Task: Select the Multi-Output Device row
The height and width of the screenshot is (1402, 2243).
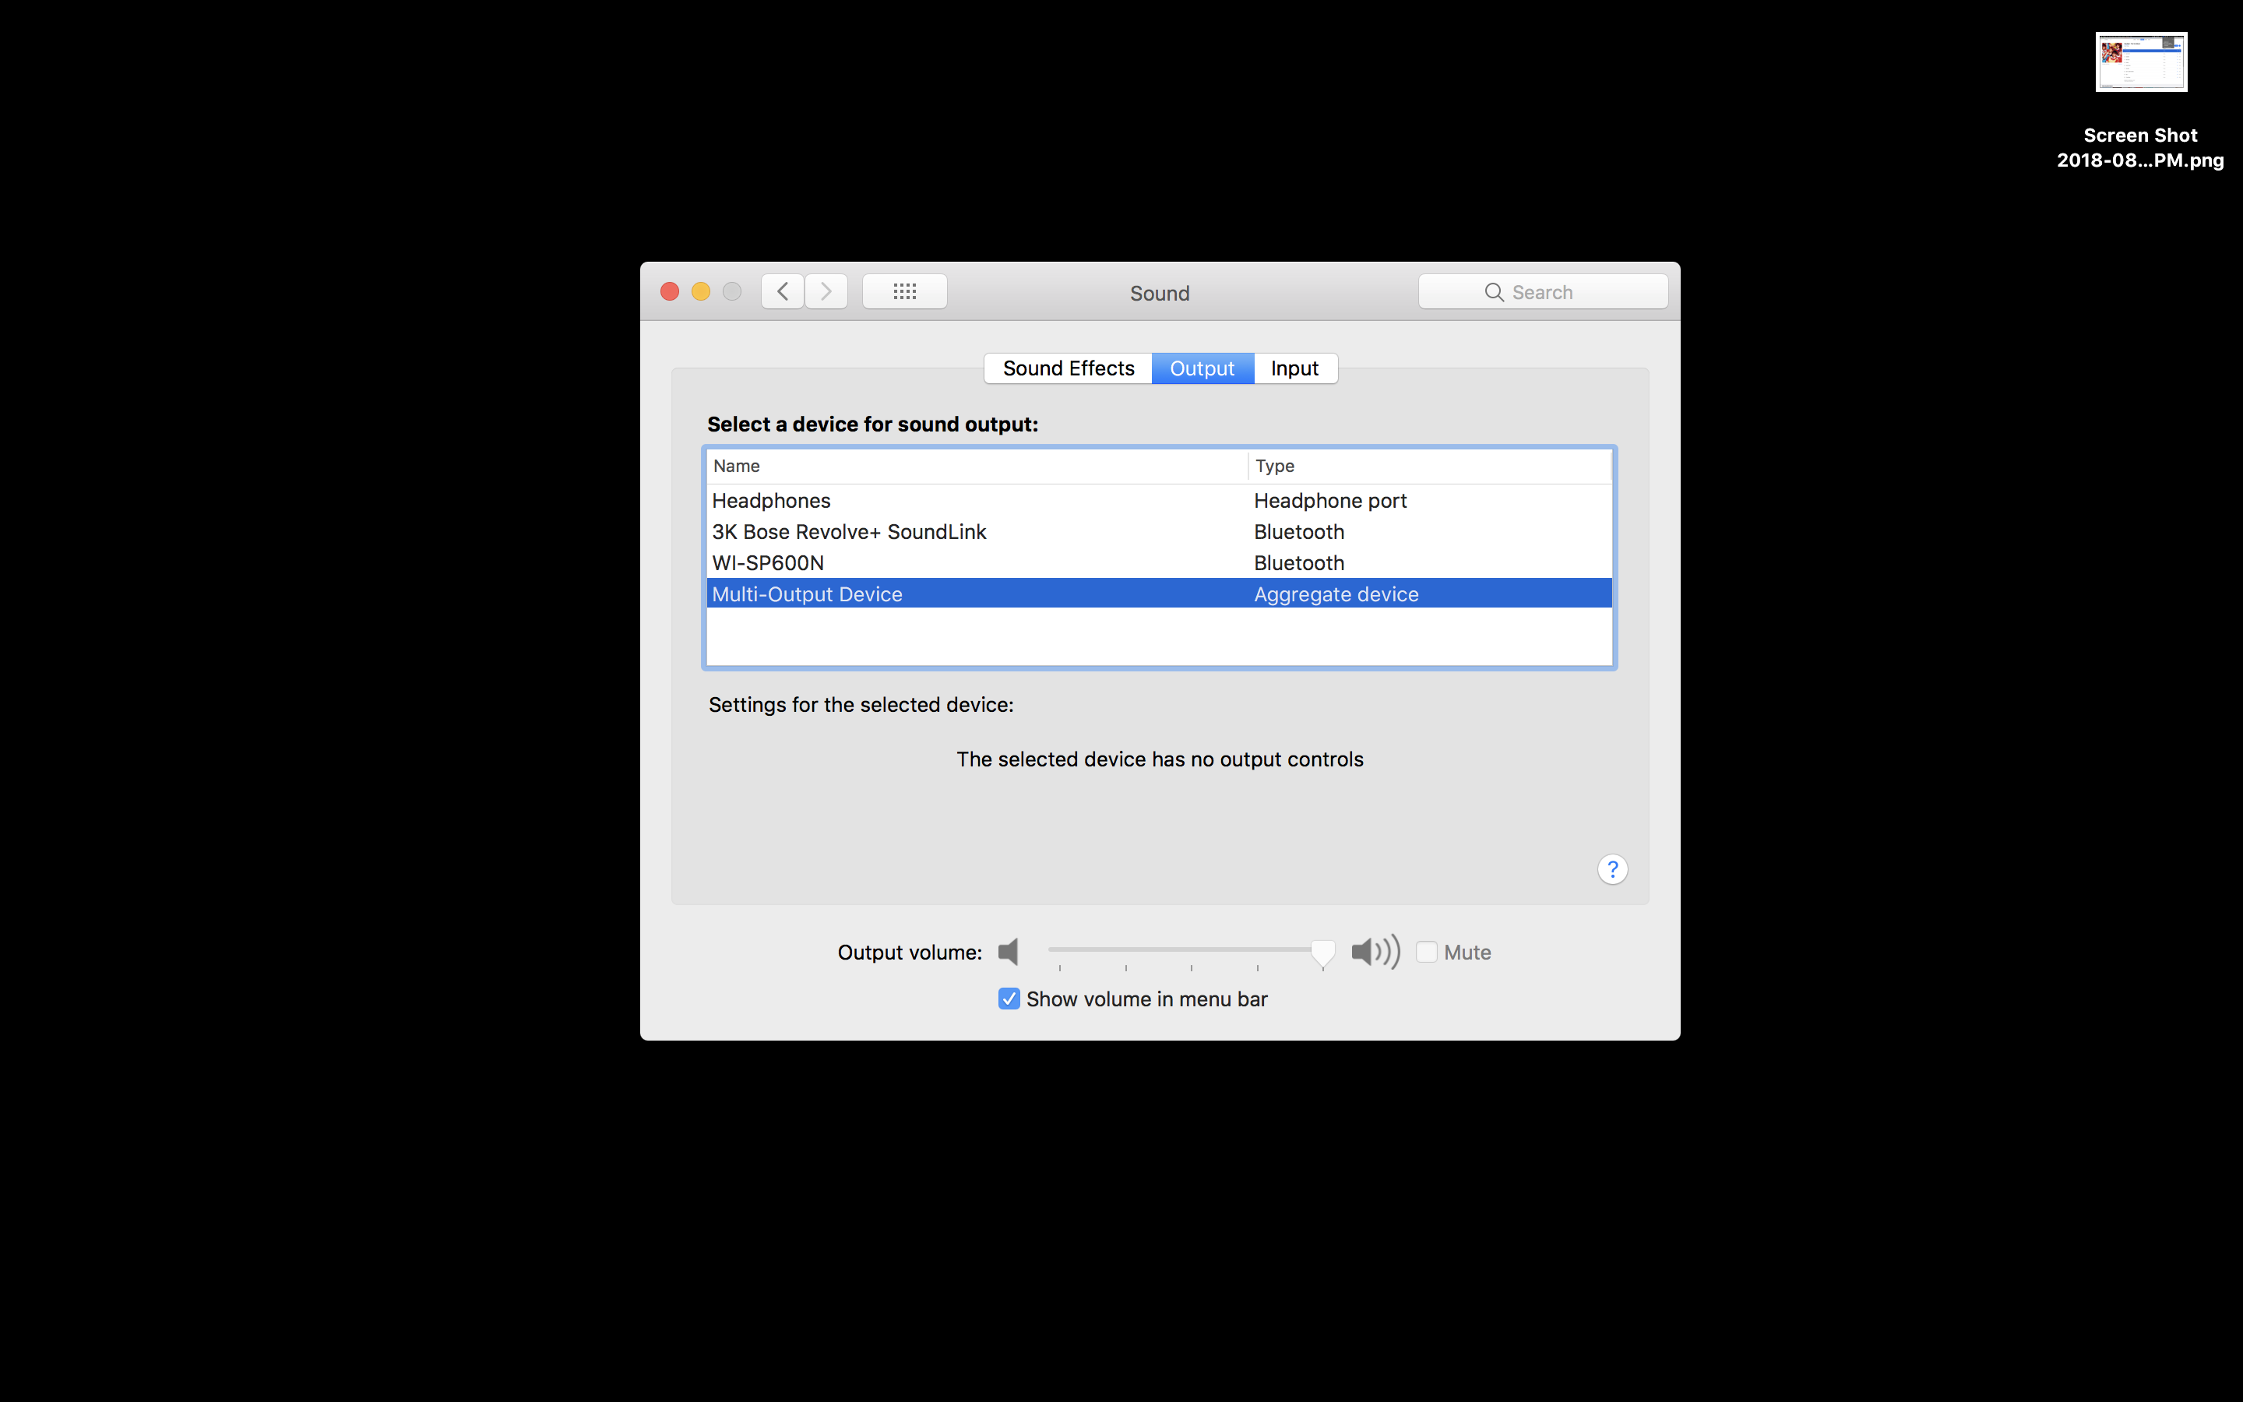Action: coord(1159,594)
